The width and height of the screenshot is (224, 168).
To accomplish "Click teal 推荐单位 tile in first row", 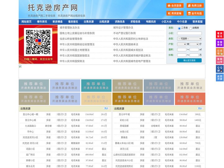I will click(x=96, y=86).
